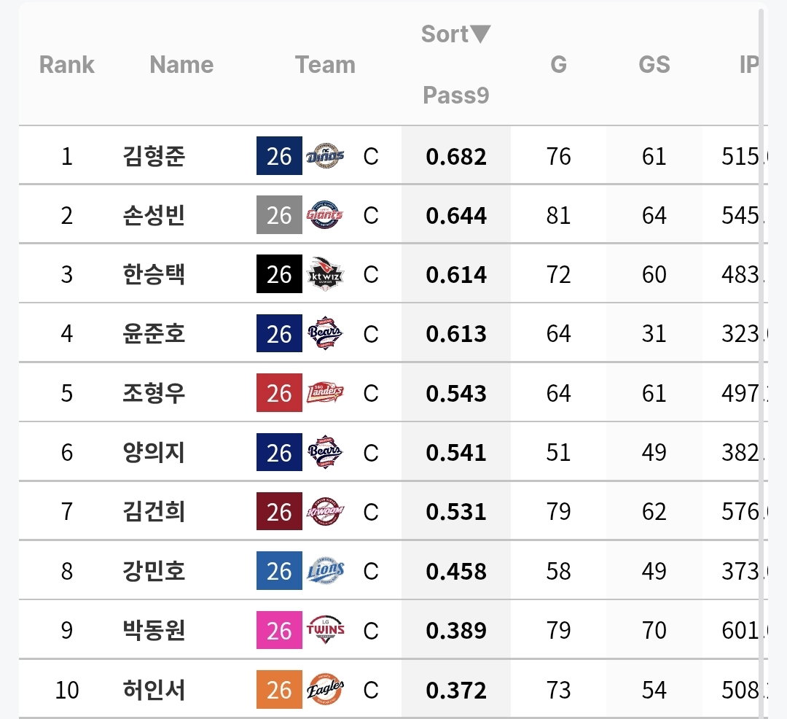
Task: Open player 김형준's profile link
Action: tap(154, 155)
